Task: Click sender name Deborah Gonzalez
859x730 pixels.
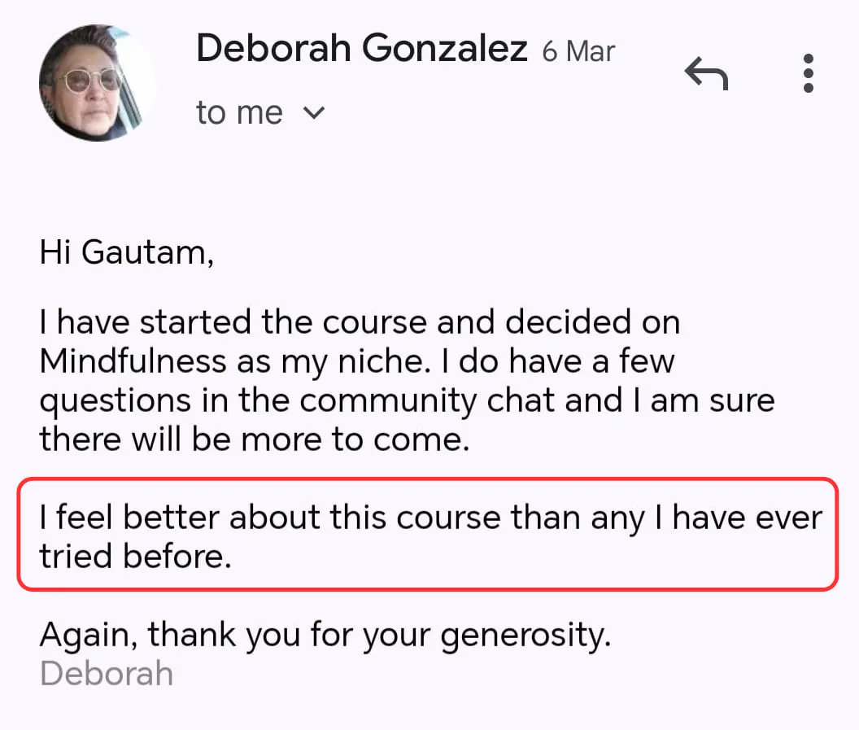Action: [x=361, y=48]
